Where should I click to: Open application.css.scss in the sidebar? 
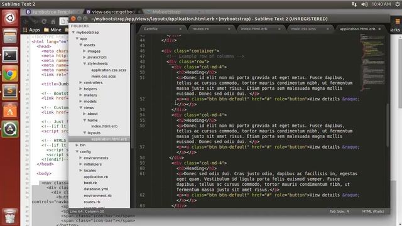(109, 70)
